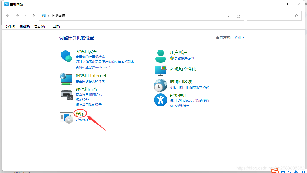Click the search magnifier icon

(296, 16)
